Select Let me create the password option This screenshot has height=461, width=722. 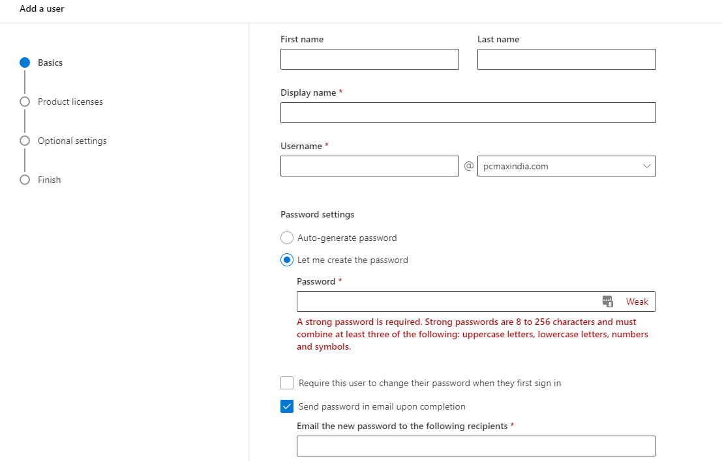(x=287, y=260)
